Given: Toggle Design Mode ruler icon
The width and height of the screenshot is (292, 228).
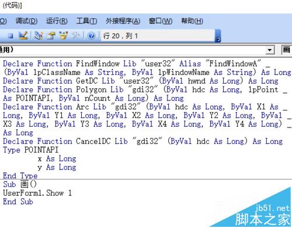Looking at the screenshot, I should (x=23, y=36).
